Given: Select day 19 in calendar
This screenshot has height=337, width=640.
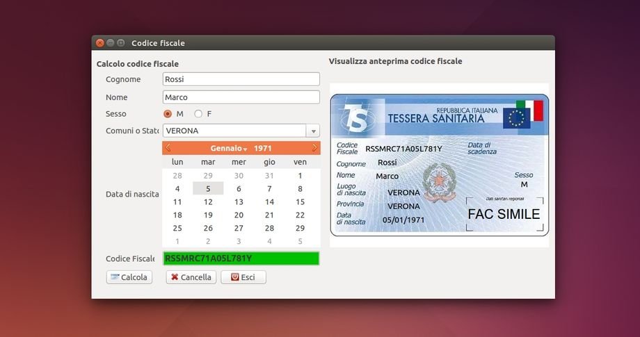Looking at the screenshot, I should (208, 215).
